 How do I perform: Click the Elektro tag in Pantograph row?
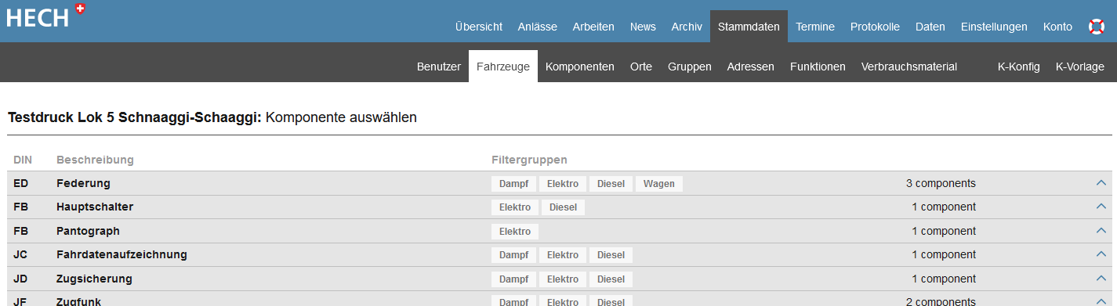click(515, 232)
